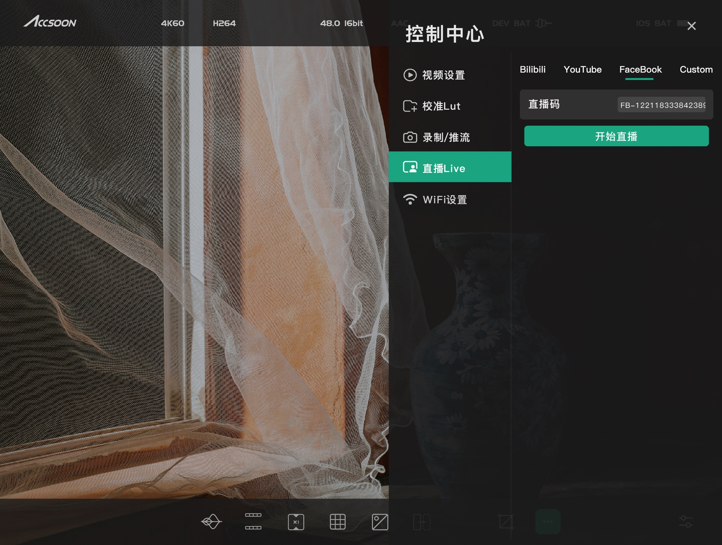Click the H264 codec indicator
This screenshot has width=722, height=545.
[x=224, y=23]
